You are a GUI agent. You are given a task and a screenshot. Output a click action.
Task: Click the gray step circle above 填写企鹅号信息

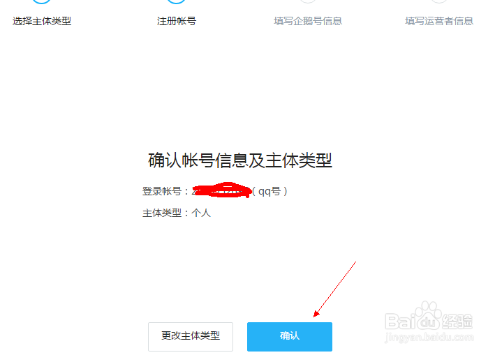(308, 1)
